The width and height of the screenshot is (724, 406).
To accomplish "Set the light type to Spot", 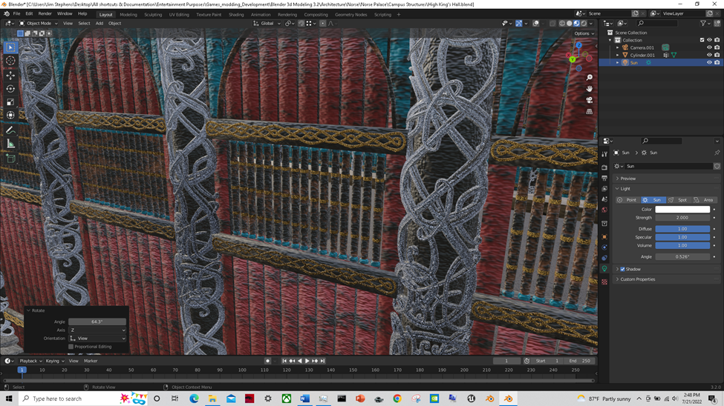I will tap(678, 200).
